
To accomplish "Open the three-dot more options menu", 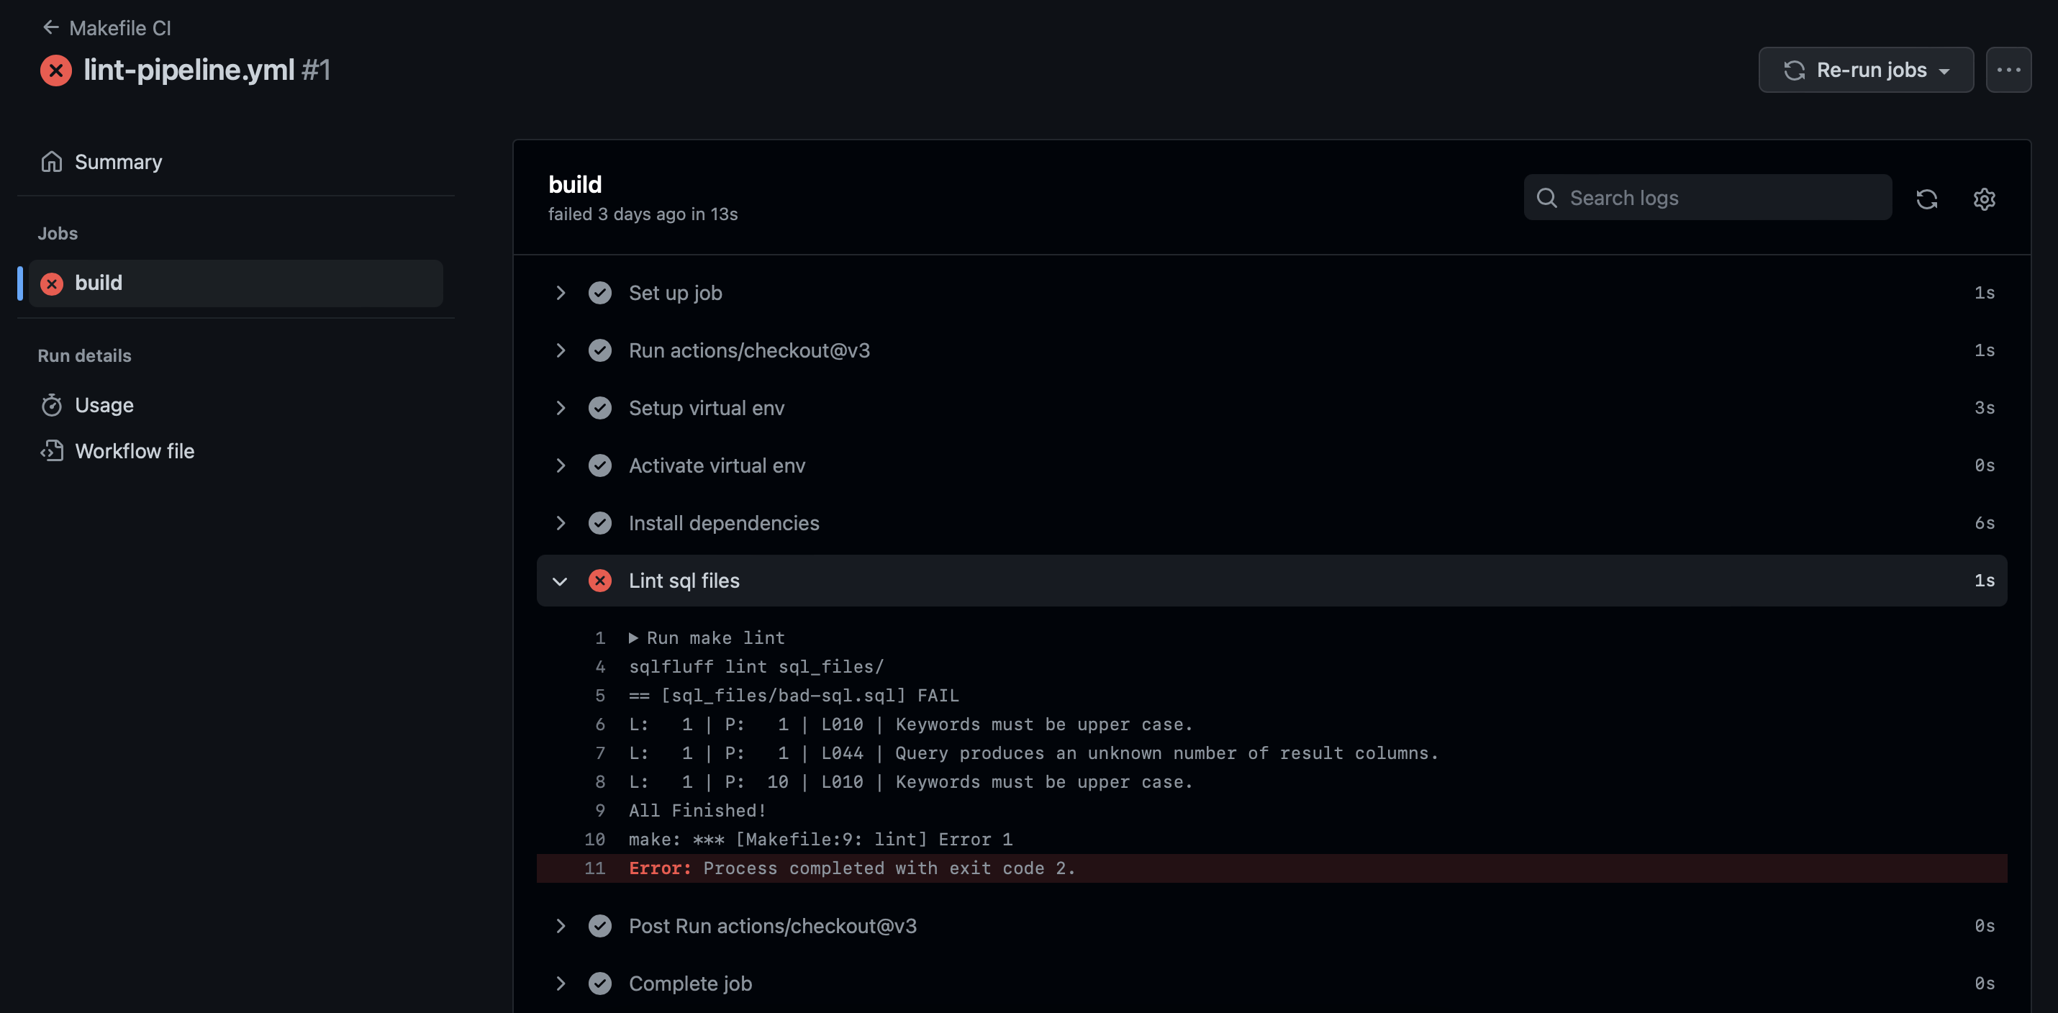I will (x=2008, y=71).
